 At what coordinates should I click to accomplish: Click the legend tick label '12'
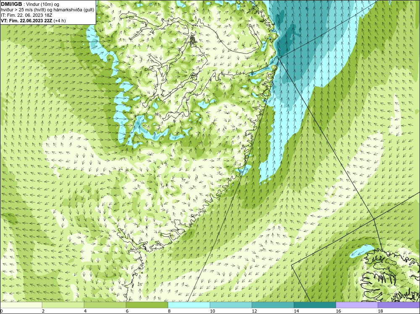(x=255, y=311)
